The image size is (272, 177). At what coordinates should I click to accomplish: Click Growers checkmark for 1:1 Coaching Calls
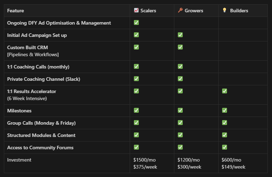pyautogui.click(x=180, y=66)
